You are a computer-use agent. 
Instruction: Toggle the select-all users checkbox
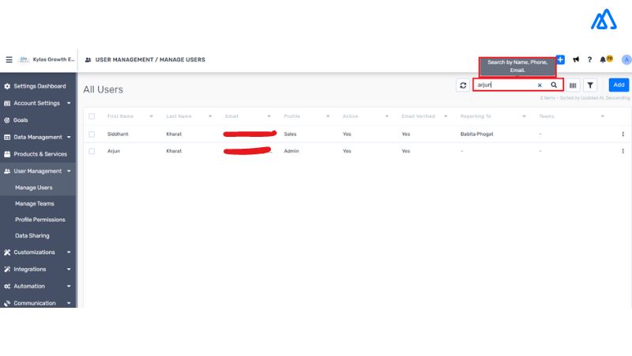(x=92, y=116)
